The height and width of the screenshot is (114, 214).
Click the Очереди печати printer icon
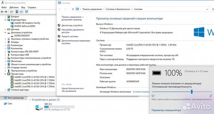tap(9, 68)
